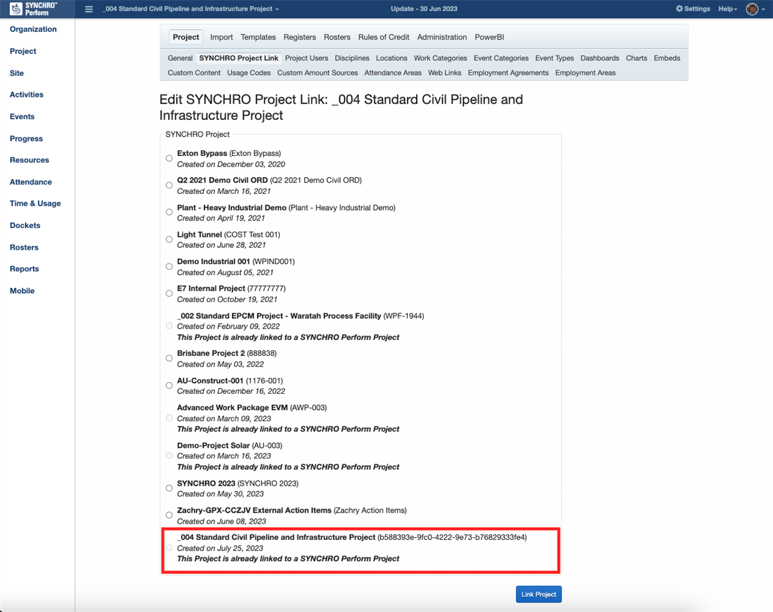This screenshot has width=773, height=612.
Task: Open the Embeds sub-tab
Action: (667, 58)
